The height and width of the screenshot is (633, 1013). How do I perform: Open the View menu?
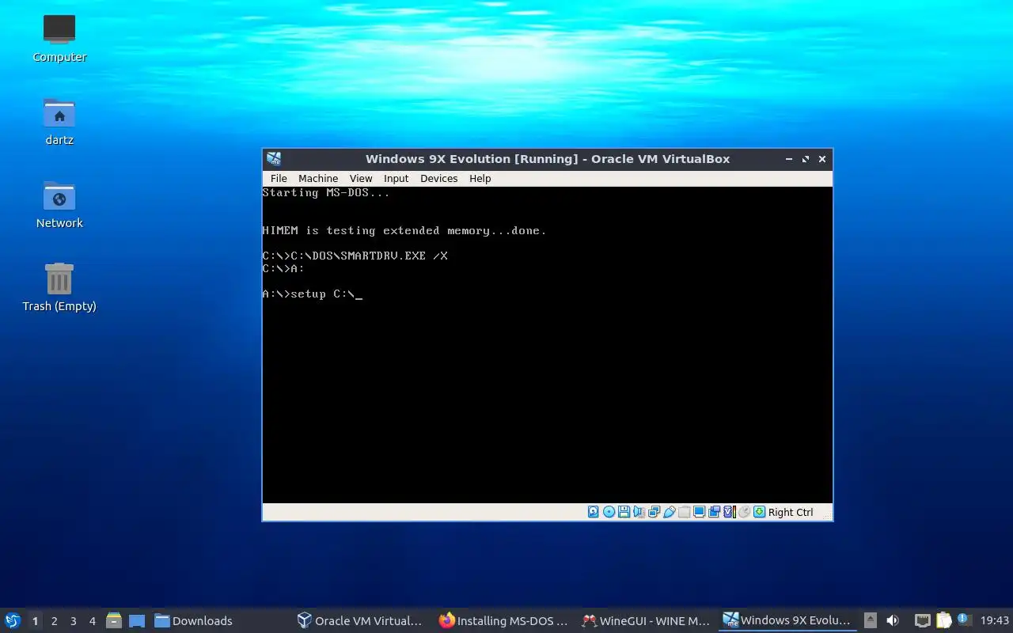361,178
